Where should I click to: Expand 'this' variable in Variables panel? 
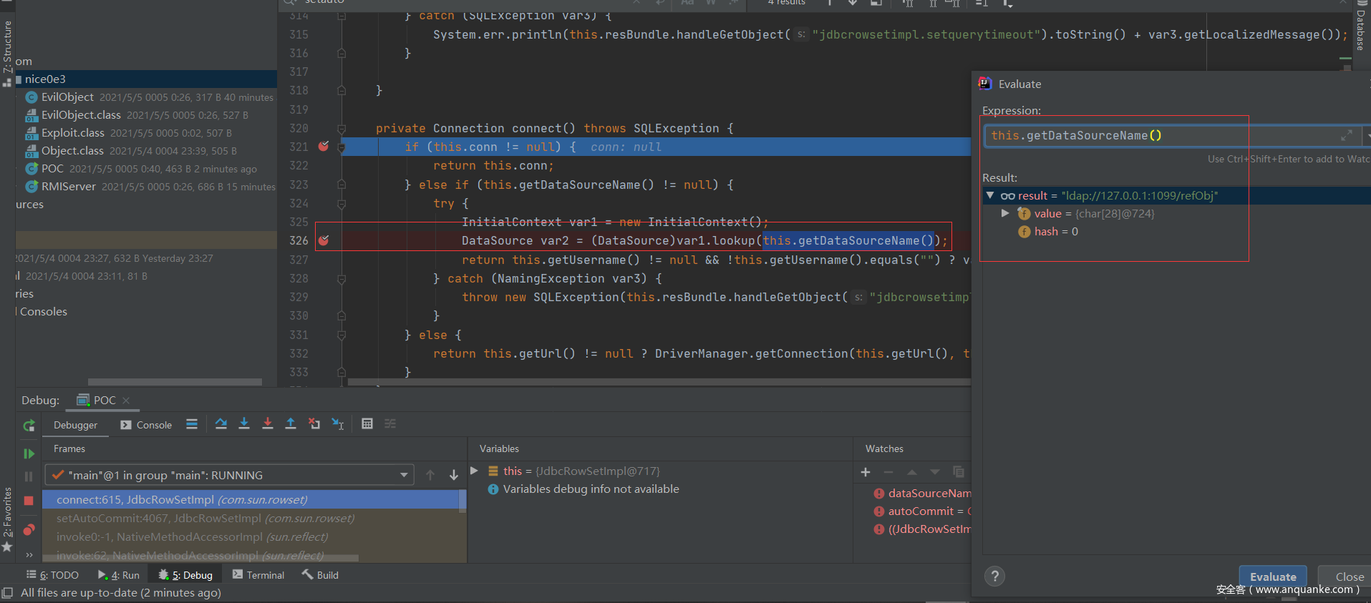474,471
